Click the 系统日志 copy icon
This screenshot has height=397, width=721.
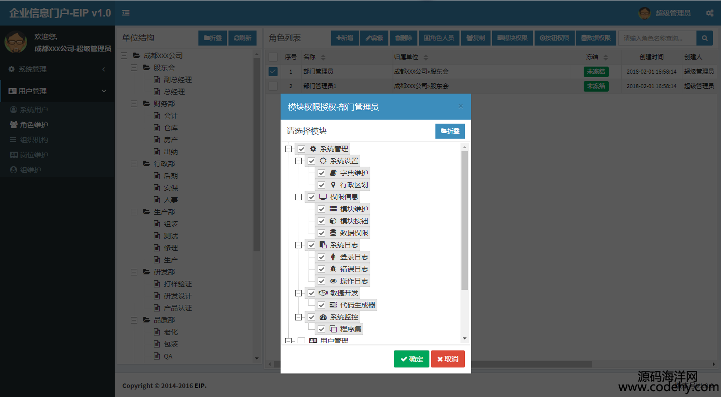tap(323, 245)
